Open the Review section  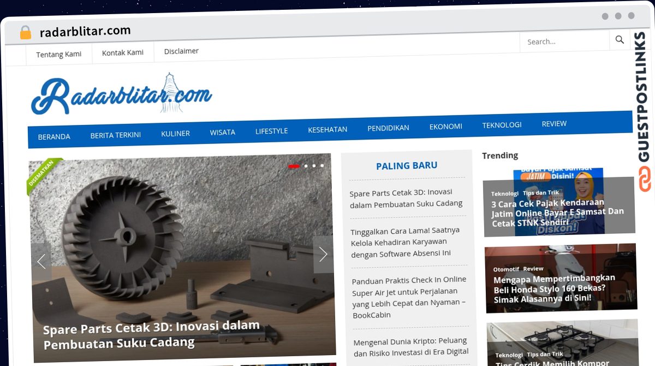554,124
